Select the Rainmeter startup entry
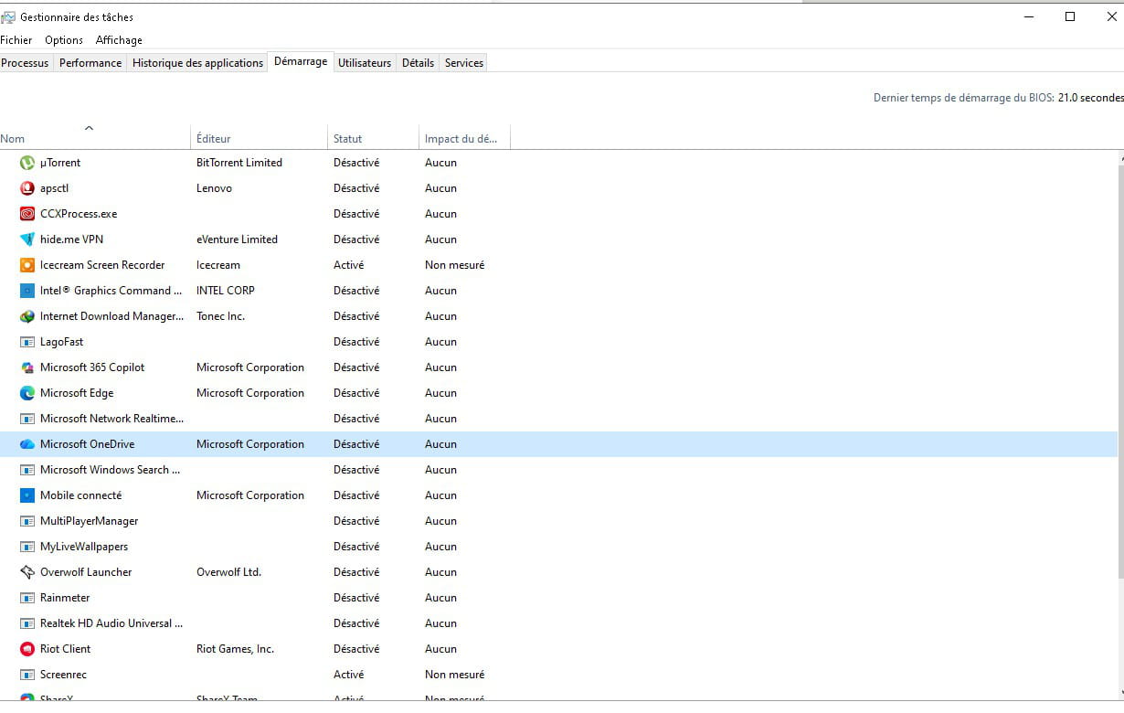The width and height of the screenshot is (1124, 713). pos(65,598)
